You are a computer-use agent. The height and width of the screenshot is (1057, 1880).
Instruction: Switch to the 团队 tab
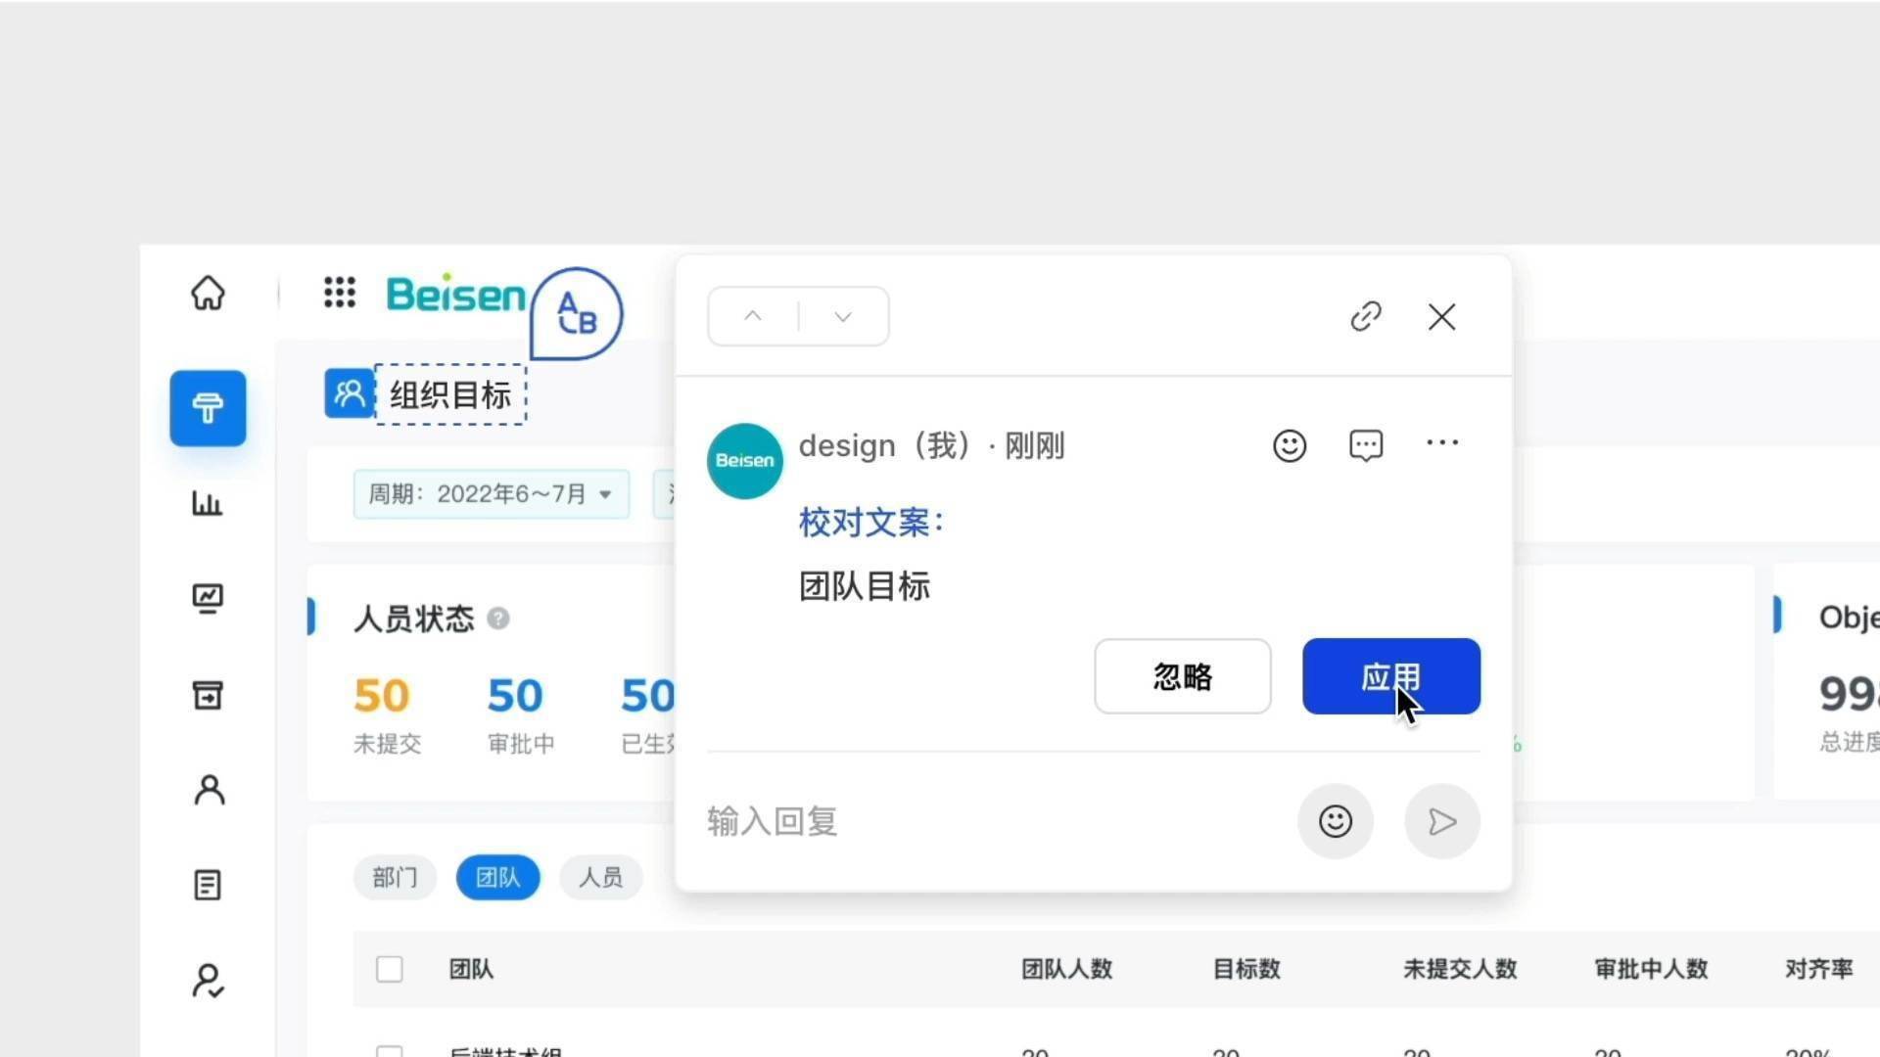[497, 877]
